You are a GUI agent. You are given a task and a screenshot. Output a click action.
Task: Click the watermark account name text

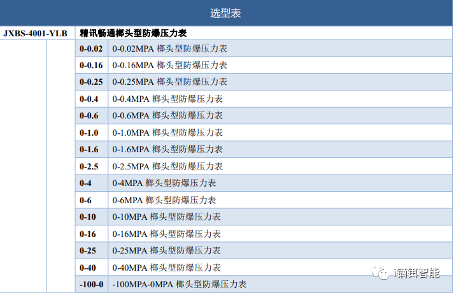click(416, 273)
